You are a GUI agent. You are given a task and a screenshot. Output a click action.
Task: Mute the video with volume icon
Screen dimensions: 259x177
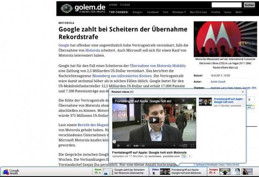(x=128, y=146)
